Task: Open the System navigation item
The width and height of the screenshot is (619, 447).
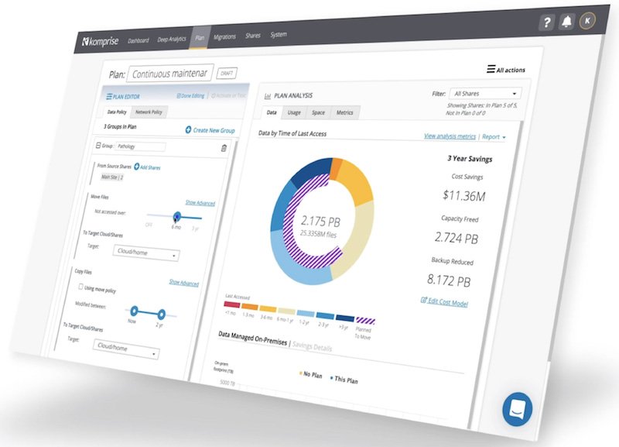Action: pyautogui.click(x=279, y=34)
